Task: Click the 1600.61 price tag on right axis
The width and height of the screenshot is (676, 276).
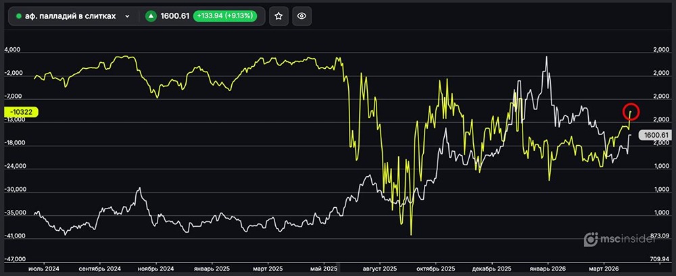Action: (654, 135)
